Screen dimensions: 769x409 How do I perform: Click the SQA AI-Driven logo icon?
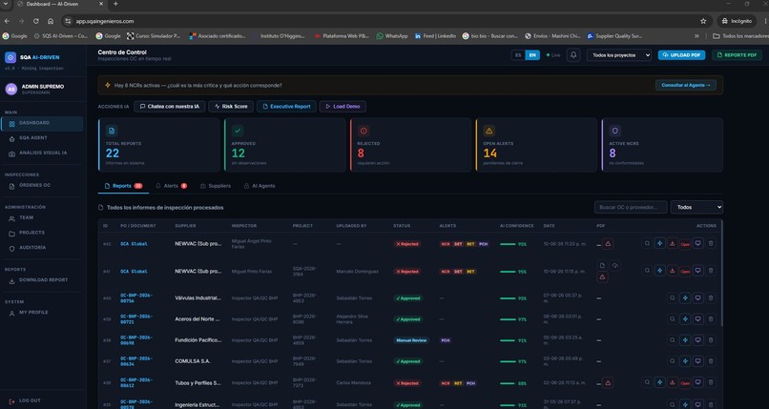(10, 57)
